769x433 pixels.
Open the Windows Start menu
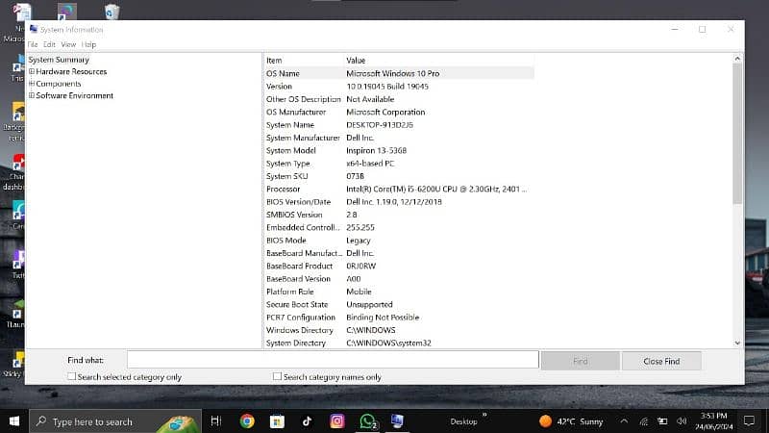[13, 420]
